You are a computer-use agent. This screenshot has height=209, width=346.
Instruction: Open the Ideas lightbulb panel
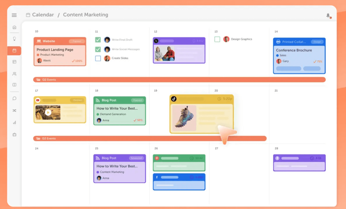coord(14,39)
